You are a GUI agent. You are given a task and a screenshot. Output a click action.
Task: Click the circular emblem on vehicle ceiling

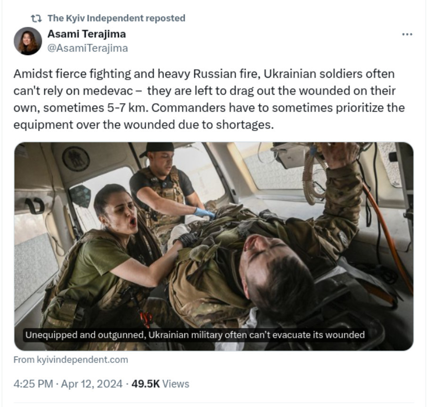76,159
